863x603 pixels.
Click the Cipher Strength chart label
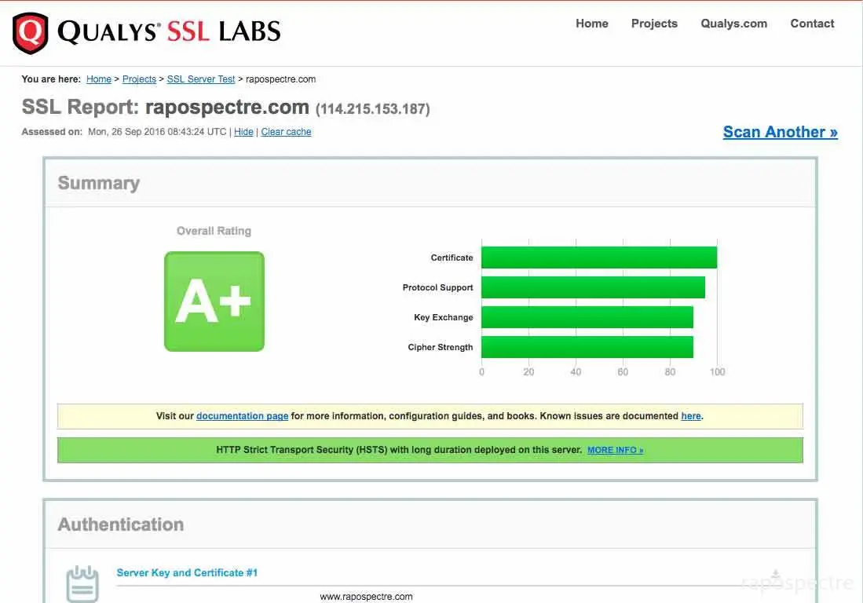point(441,347)
